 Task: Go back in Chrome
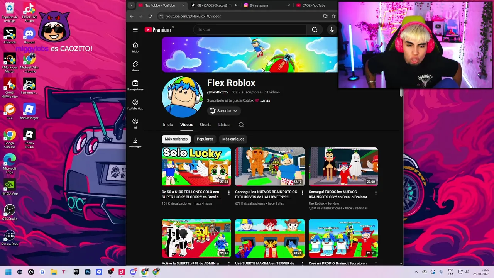[132, 16]
